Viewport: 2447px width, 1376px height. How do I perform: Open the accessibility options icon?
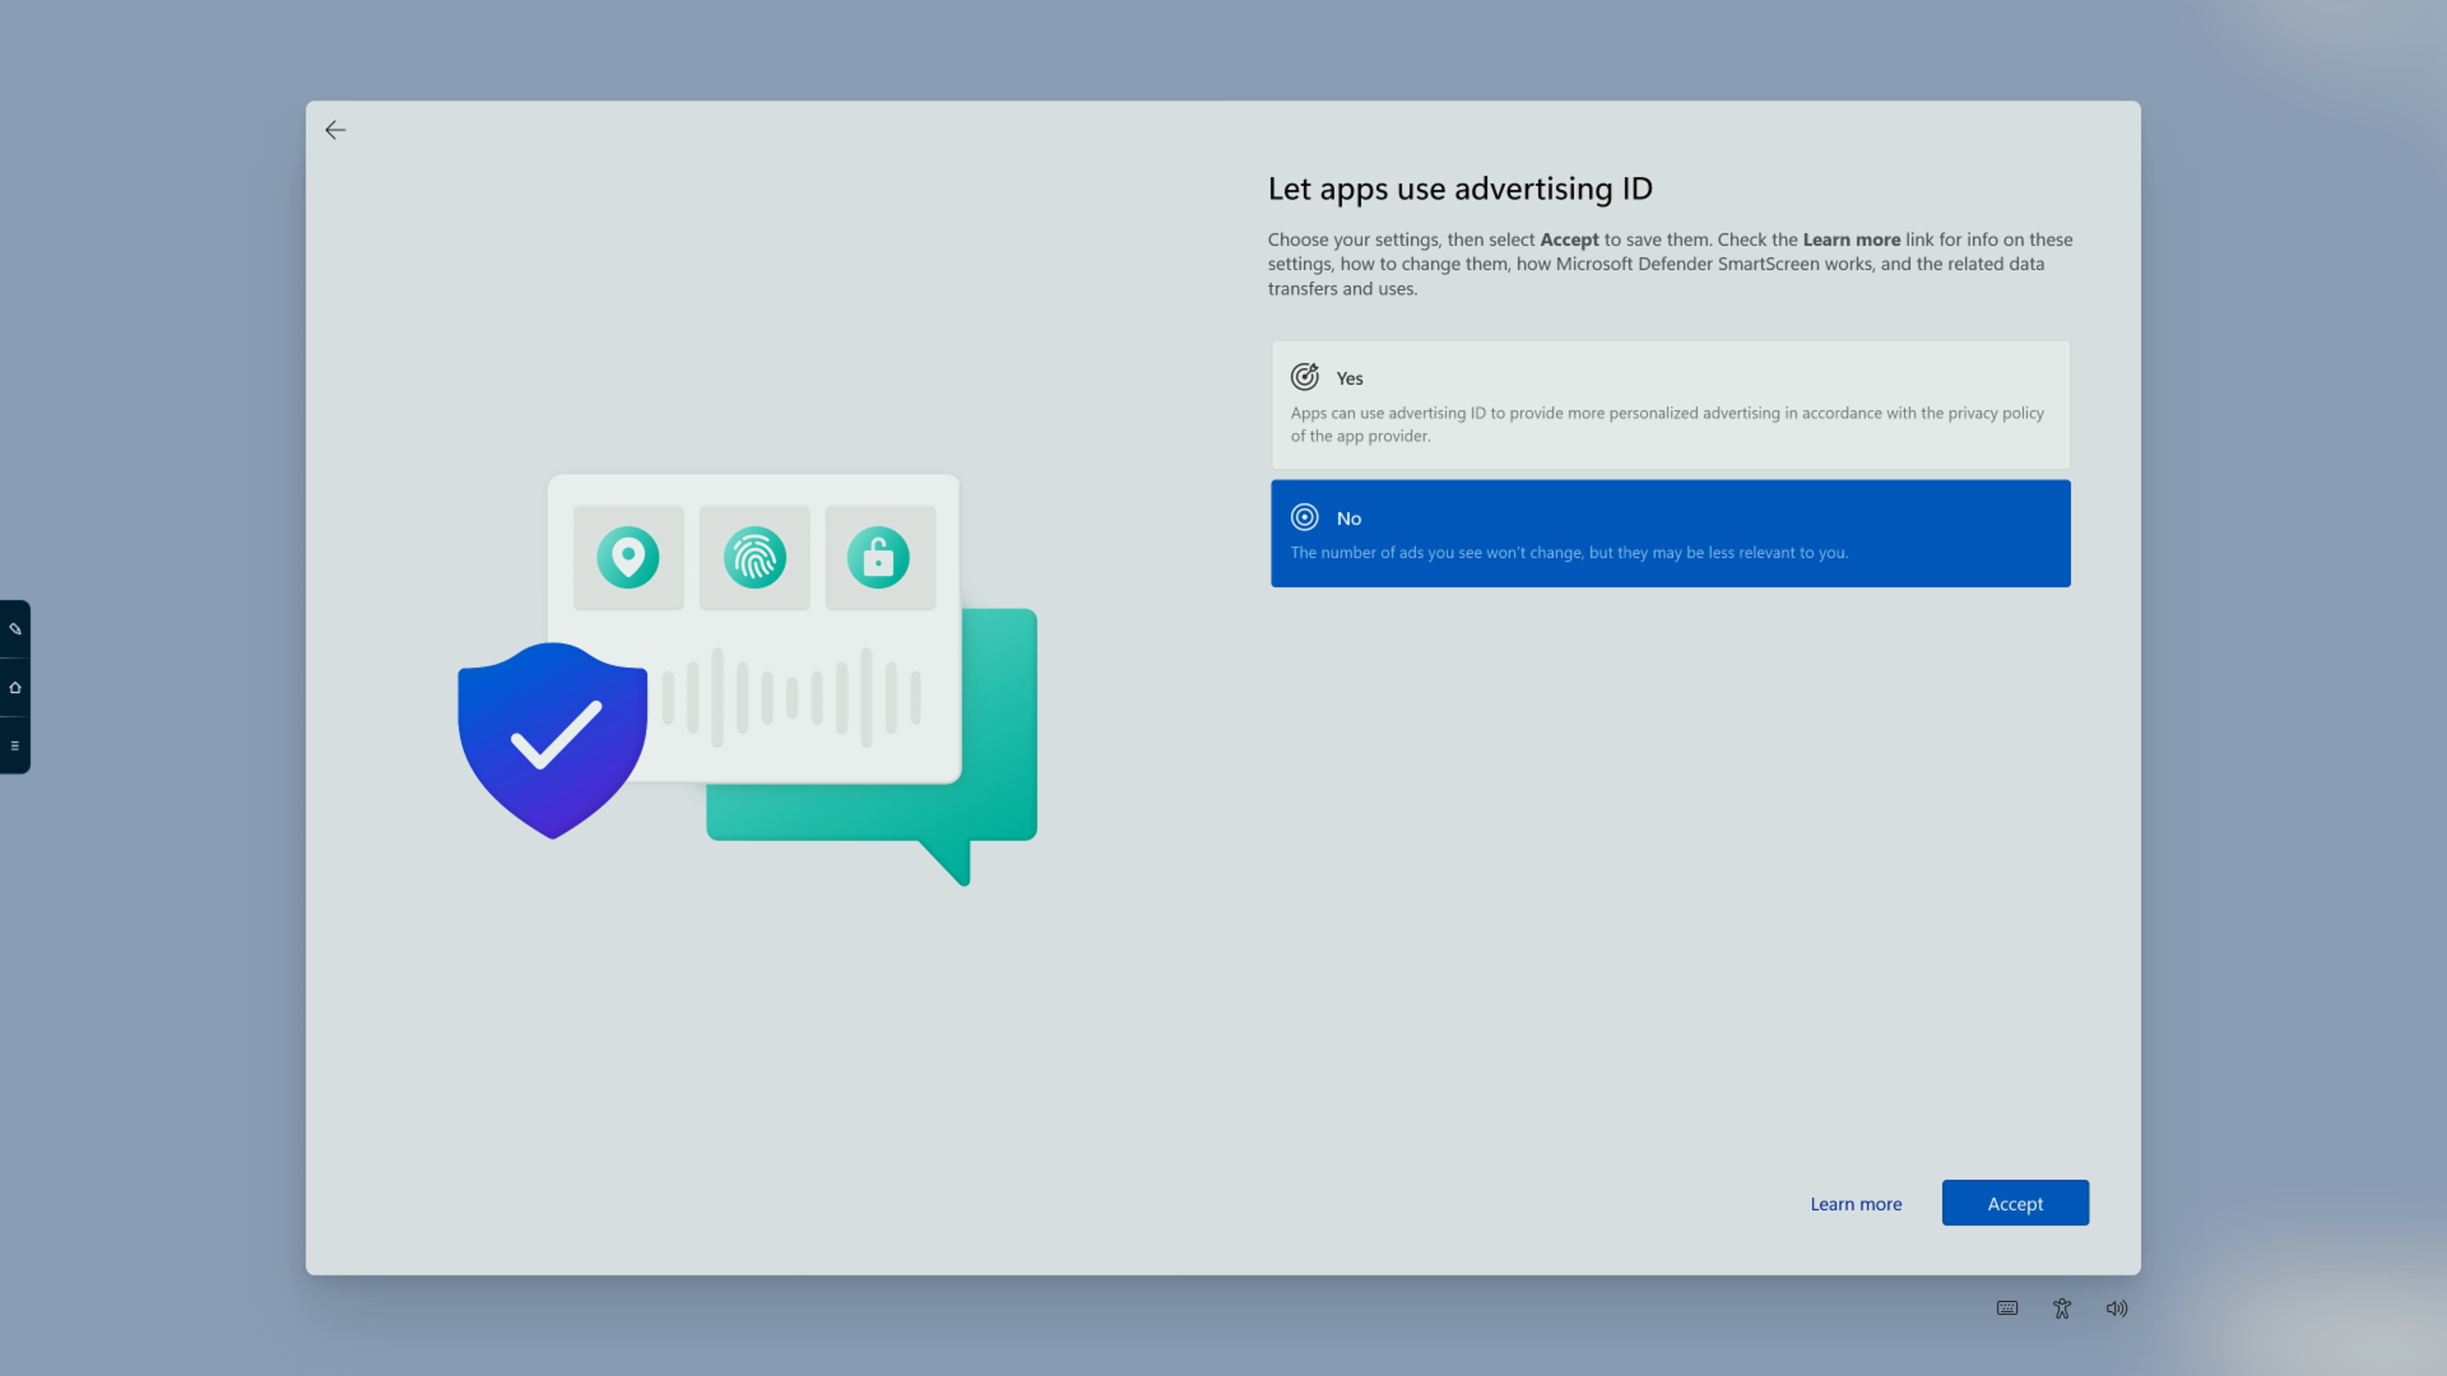(2061, 1308)
